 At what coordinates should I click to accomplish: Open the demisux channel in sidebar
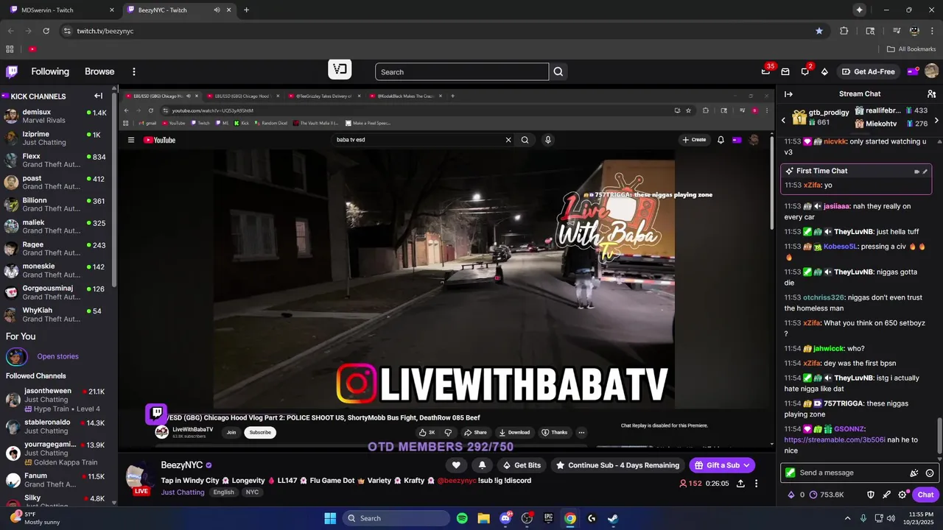pyautogui.click(x=55, y=116)
